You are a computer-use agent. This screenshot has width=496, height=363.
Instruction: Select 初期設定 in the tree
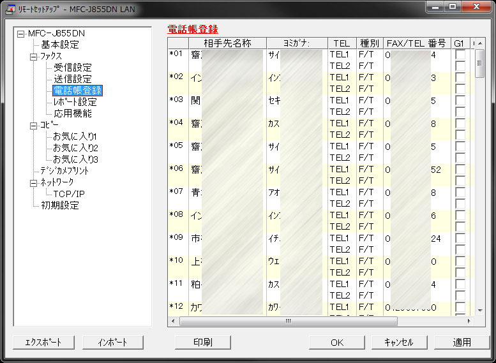60,205
